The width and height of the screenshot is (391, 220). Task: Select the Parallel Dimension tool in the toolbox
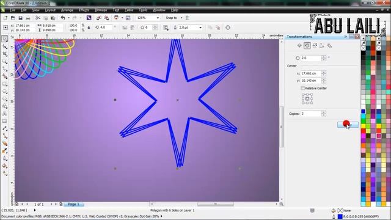[5, 128]
